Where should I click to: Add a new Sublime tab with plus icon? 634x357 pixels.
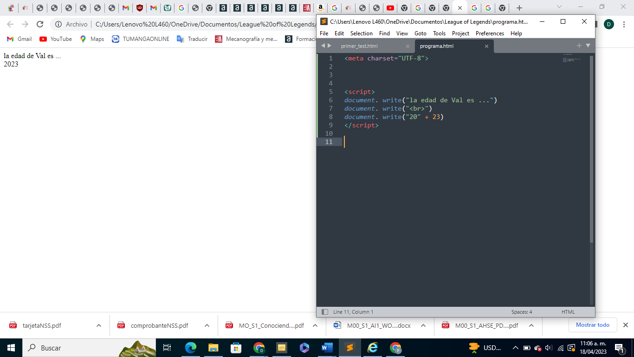click(579, 46)
